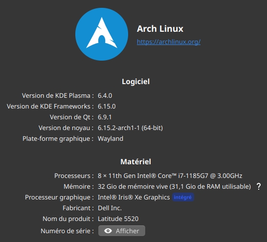This screenshot has width=267, height=242.
Task: Open the archlinux.org link
Action: point(169,42)
